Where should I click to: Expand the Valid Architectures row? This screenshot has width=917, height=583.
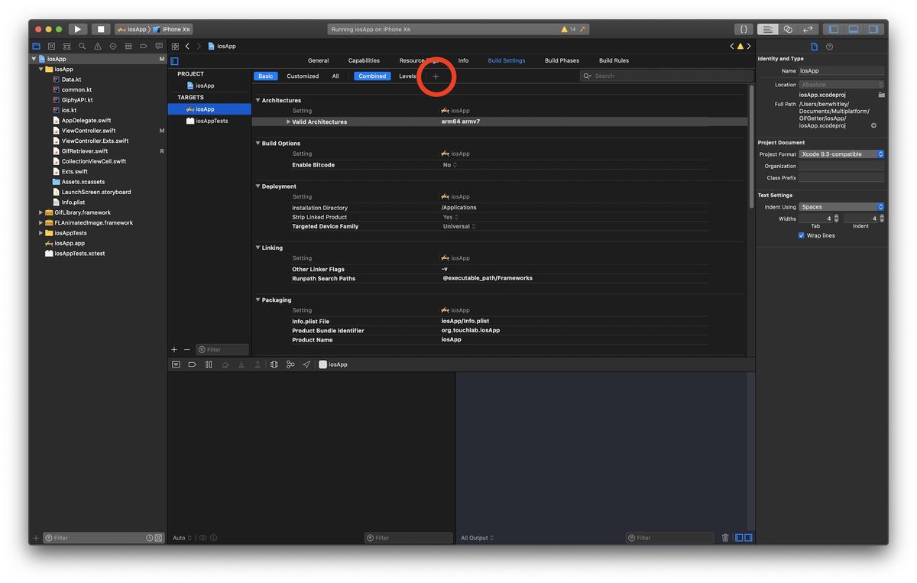coord(288,121)
